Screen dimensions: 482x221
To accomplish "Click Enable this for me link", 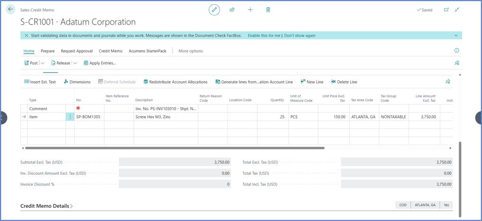I will 264,35.
